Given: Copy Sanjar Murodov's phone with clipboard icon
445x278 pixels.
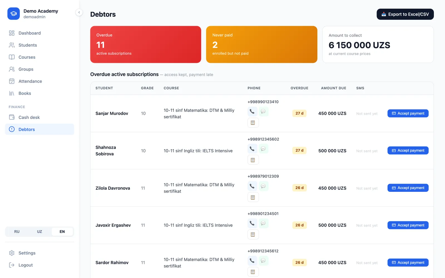Looking at the screenshot, I should 253,123.
